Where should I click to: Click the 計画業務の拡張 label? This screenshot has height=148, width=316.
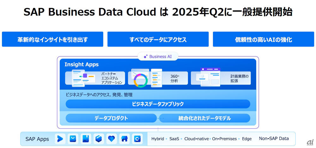point(240,78)
